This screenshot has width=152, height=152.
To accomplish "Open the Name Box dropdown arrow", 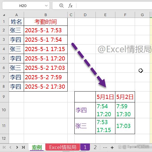I will pos(46,6).
